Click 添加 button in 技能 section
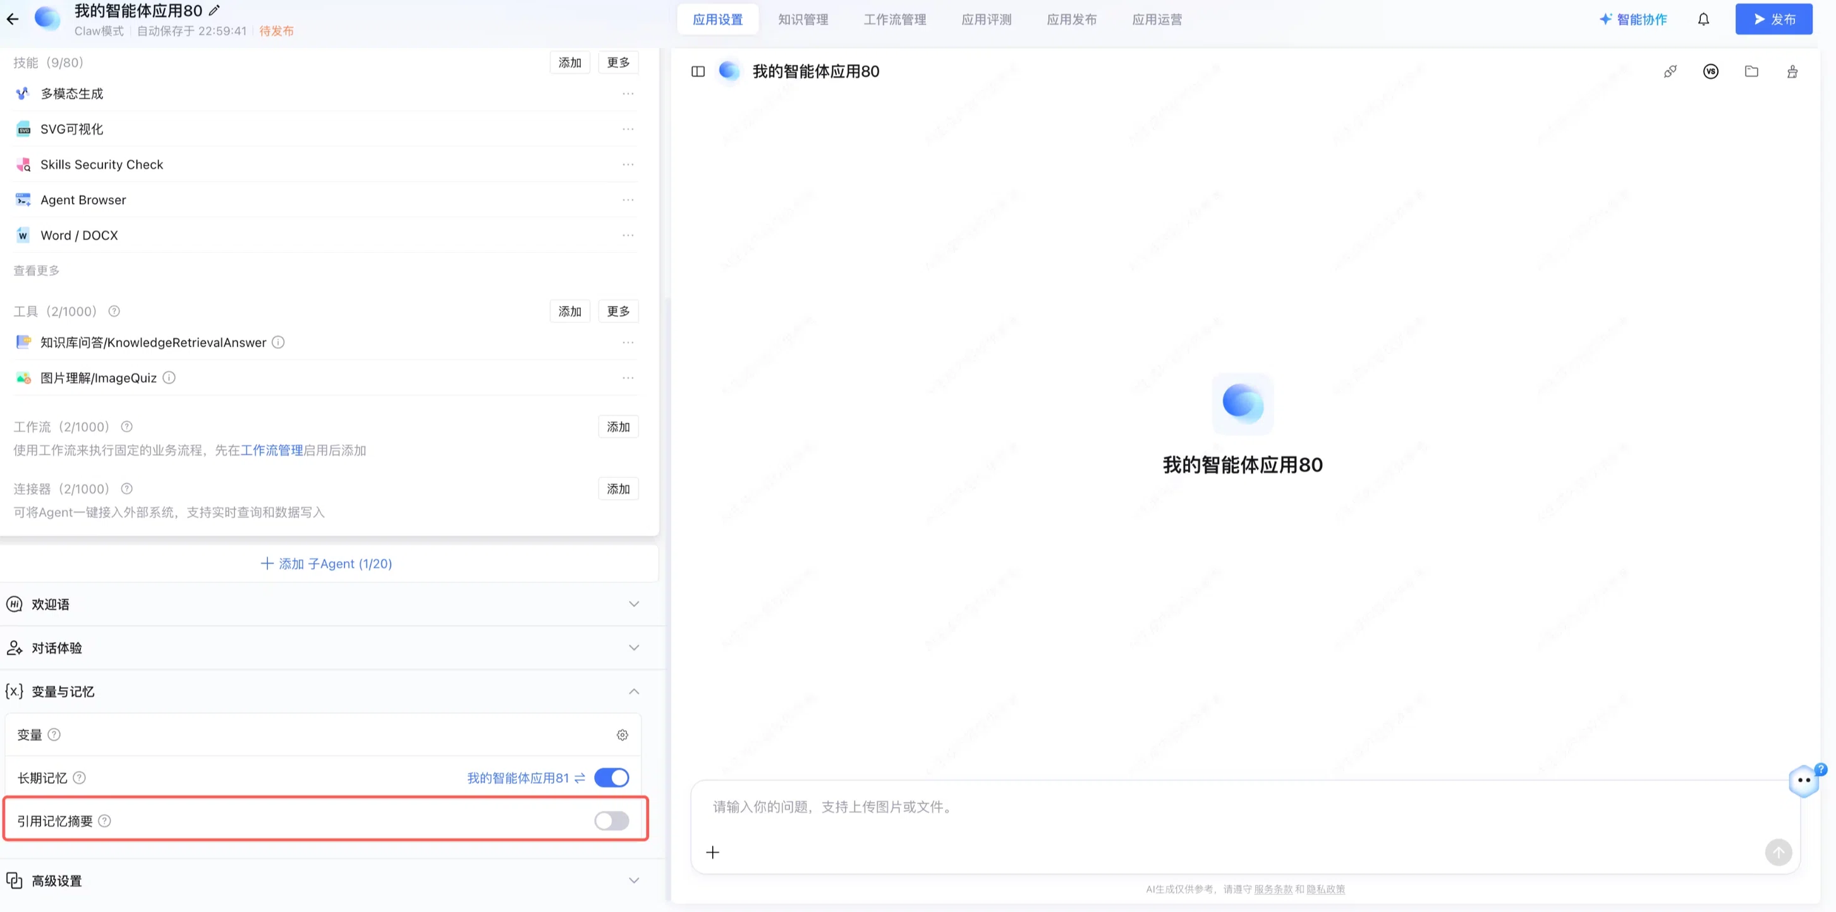1836x912 pixels. (x=569, y=63)
